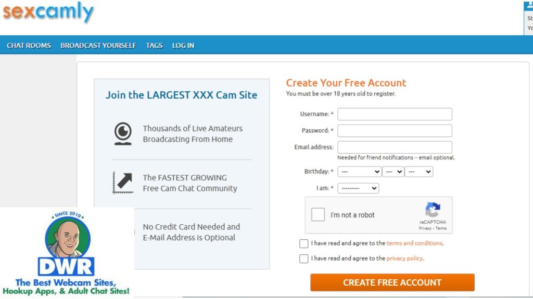533x299 pixels.
Task: Click the sexcamly site logo
Action: click(x=48, y=12)
